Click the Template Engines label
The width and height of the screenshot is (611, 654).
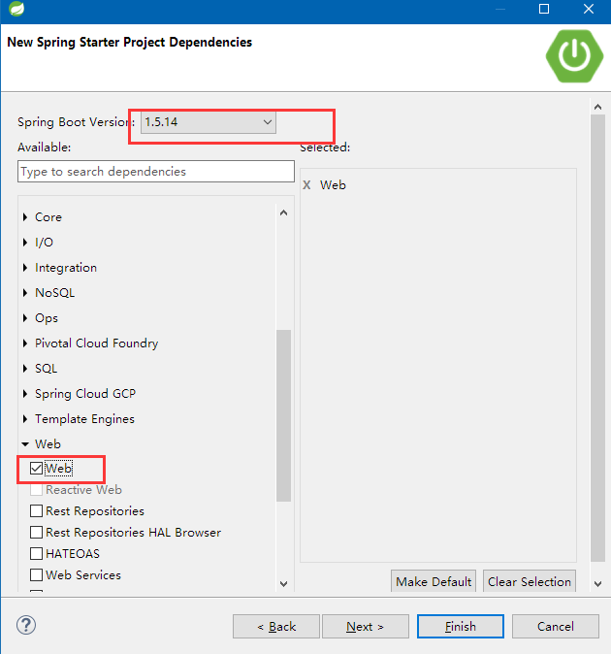(x=84, y=419)
